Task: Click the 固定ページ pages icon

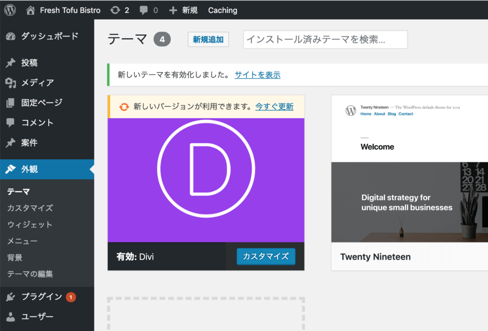Action: (x=10, y=102)
